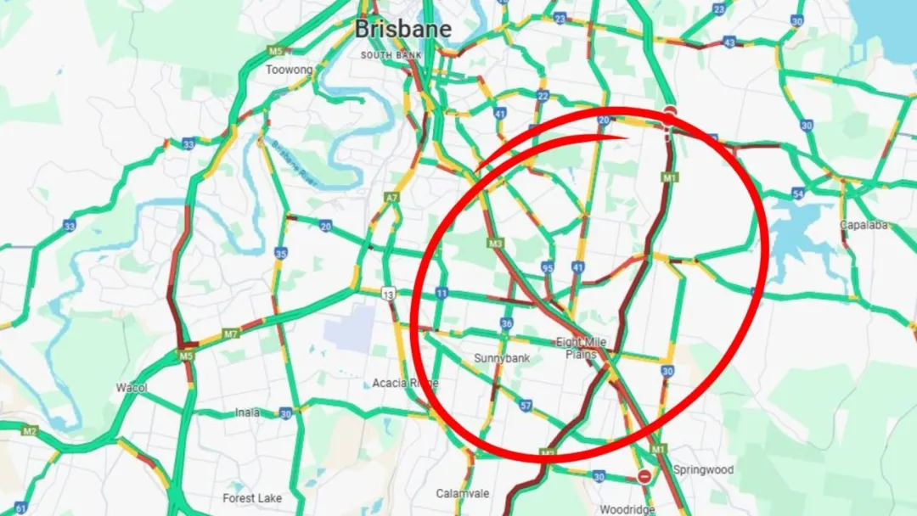
Task: Select the M7 motorway shield
Action: 231,334
